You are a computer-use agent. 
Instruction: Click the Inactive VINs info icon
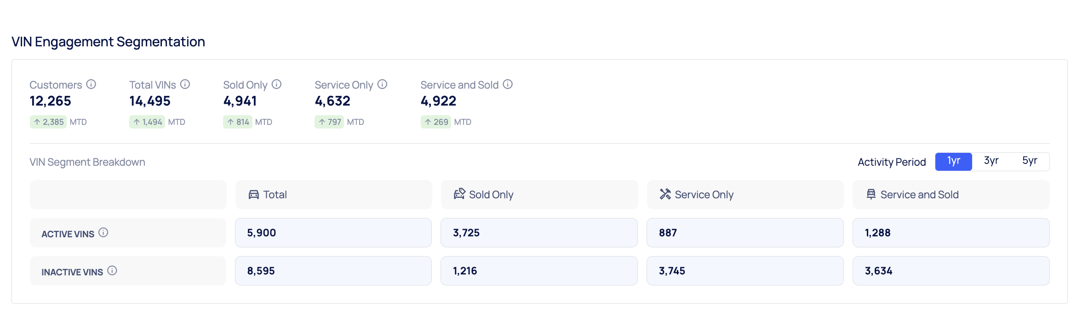[112, 271]
